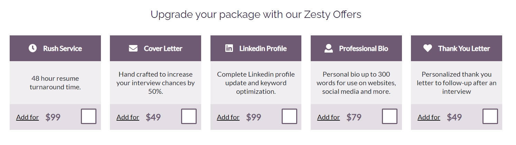Enable the Linkedin Profile $99 checkbox

[289, 116]
